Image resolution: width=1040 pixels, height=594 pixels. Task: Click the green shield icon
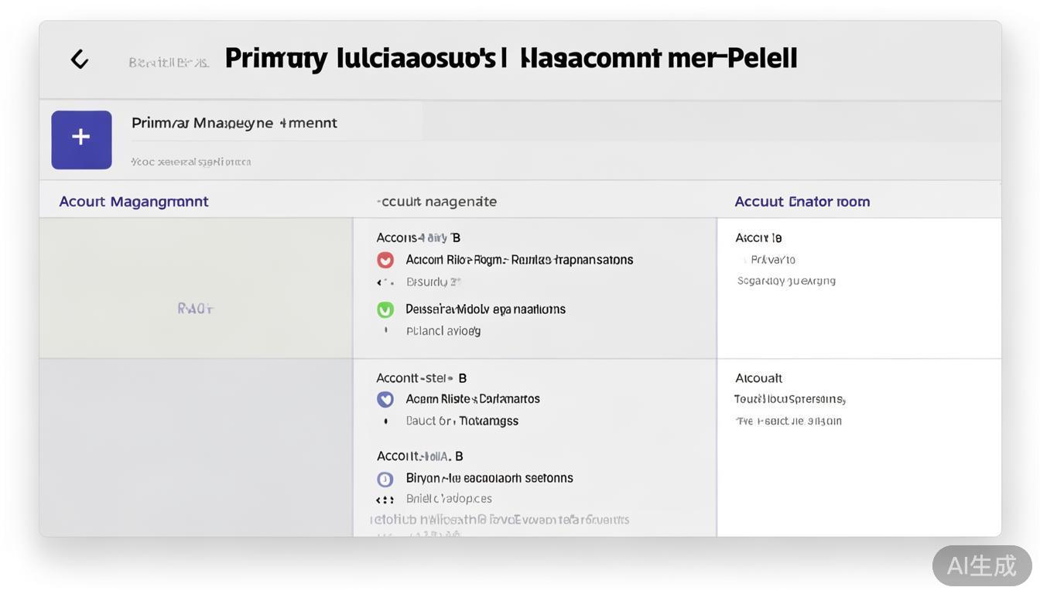click(385, 309)
